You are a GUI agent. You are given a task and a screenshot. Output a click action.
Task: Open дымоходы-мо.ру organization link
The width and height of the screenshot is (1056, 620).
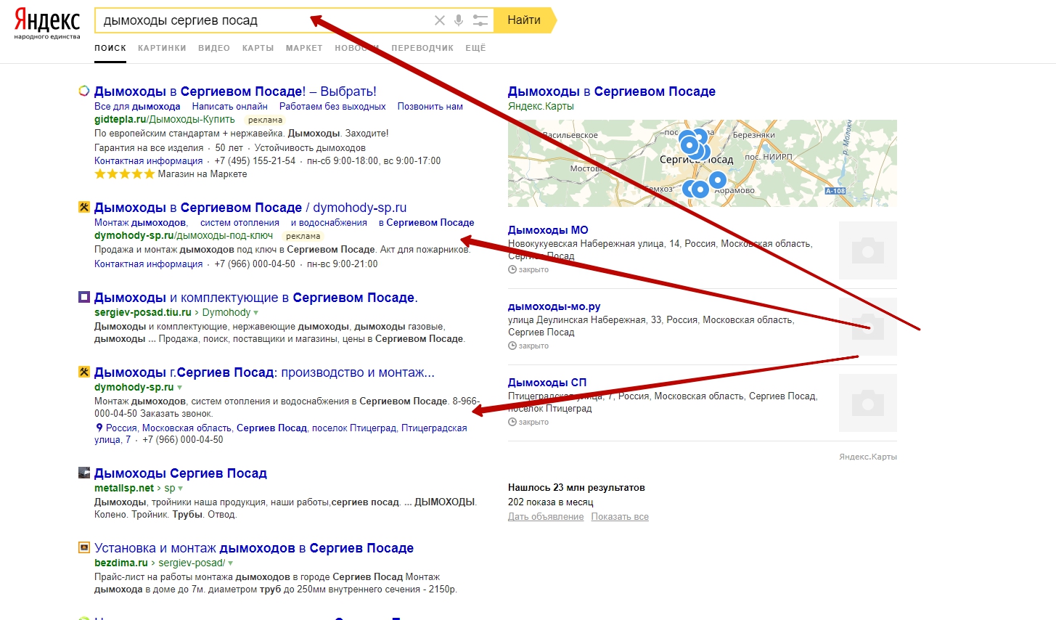[x=554, y=306]
